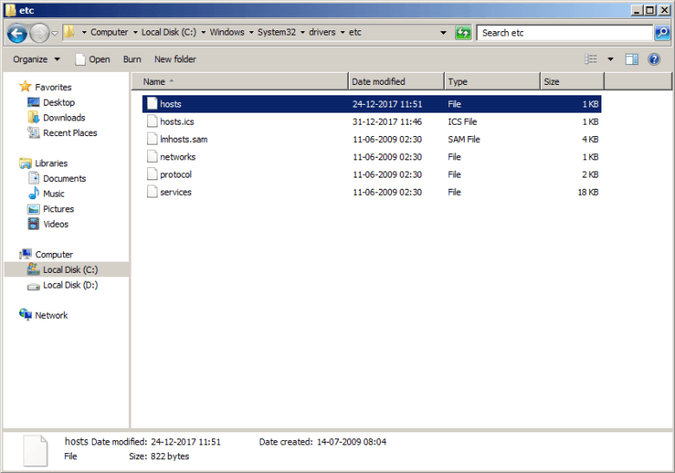Image resolution: width=675 pixels, height=473 pixels.
Task: Click into the Search etc field
Action: pyautogui.click(x=564, y=33)
